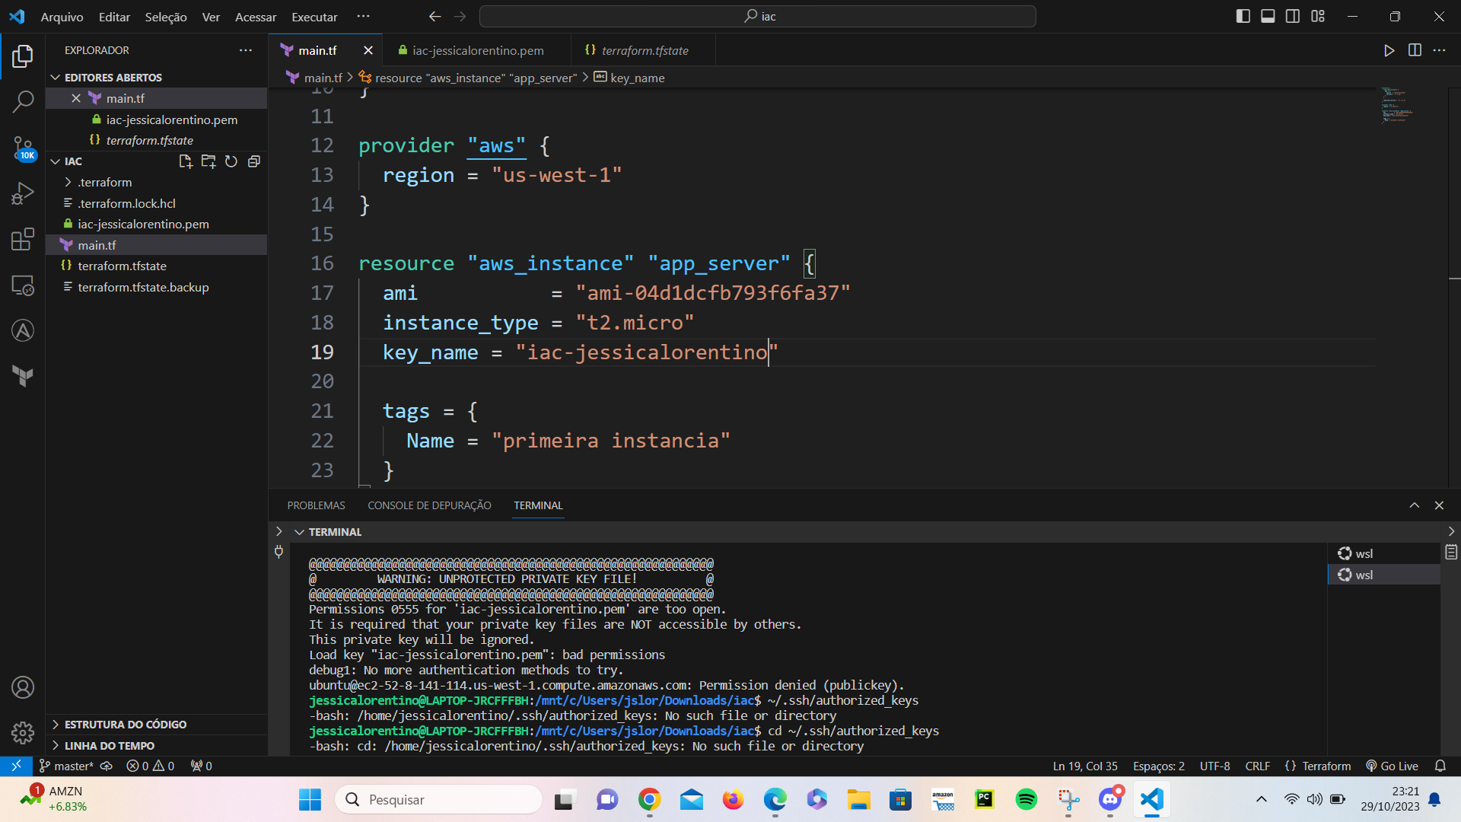
Task: Click the master branch in status bar
Action: pyautogui.click(x=66, y=766)
